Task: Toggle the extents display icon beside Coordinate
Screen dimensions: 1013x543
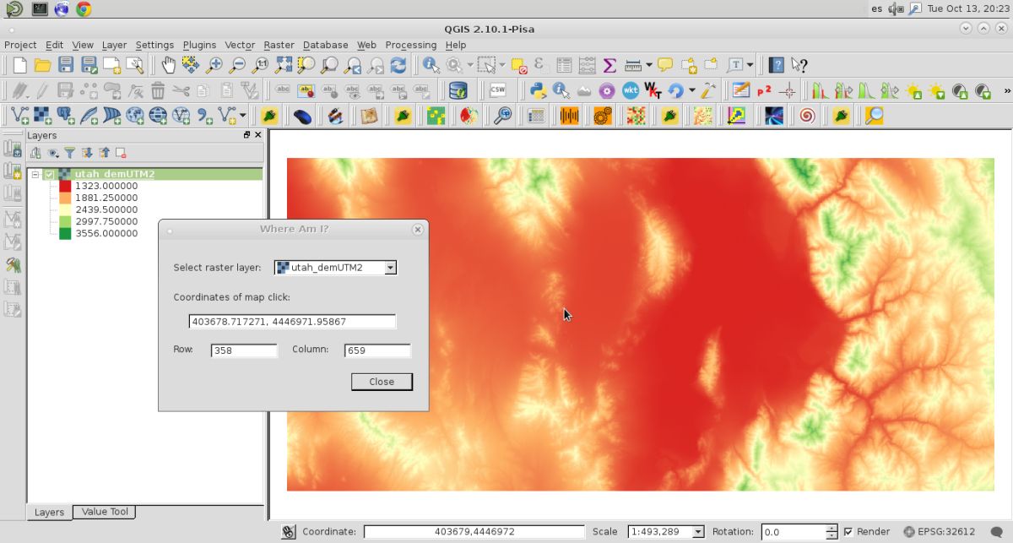Action: [288, 531]
